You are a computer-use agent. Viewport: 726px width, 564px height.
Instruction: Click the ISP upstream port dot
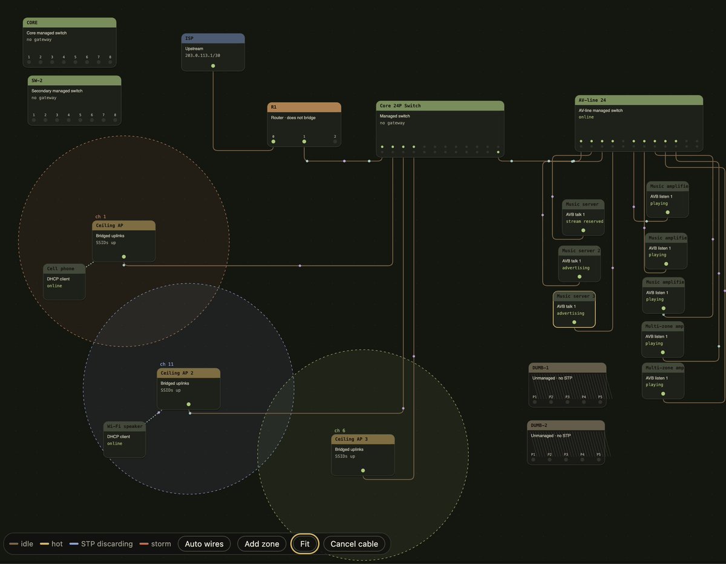[213, 66]
